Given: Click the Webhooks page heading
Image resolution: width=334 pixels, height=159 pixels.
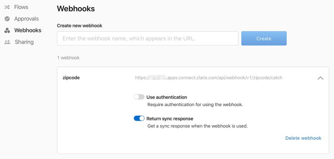Looking at the screenshot, I should pyautogui.click(x=76, y=9).
